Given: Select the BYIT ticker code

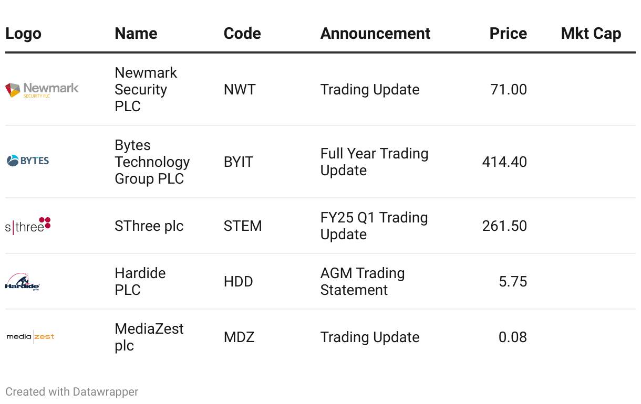Looking at the screenshot, I should click(239, 162).
